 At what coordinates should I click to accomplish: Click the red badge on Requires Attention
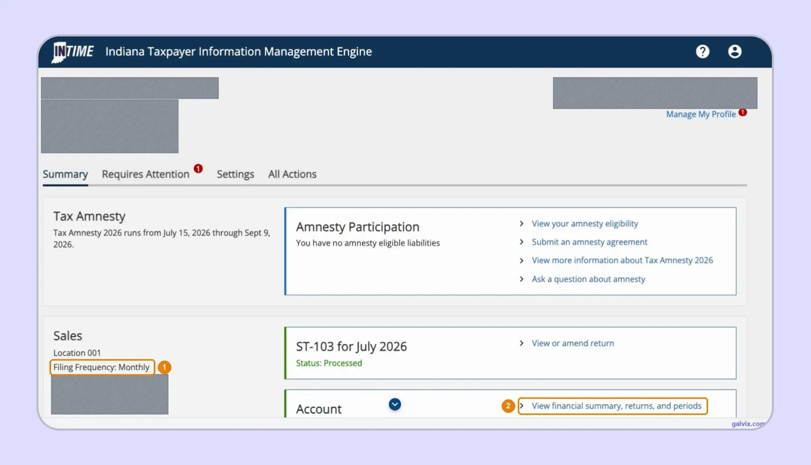[198, 169]
